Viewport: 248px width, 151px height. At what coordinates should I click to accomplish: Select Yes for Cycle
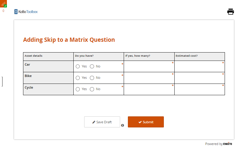78,89
